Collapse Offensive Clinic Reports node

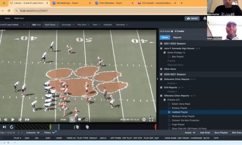(x=161, y=96)
